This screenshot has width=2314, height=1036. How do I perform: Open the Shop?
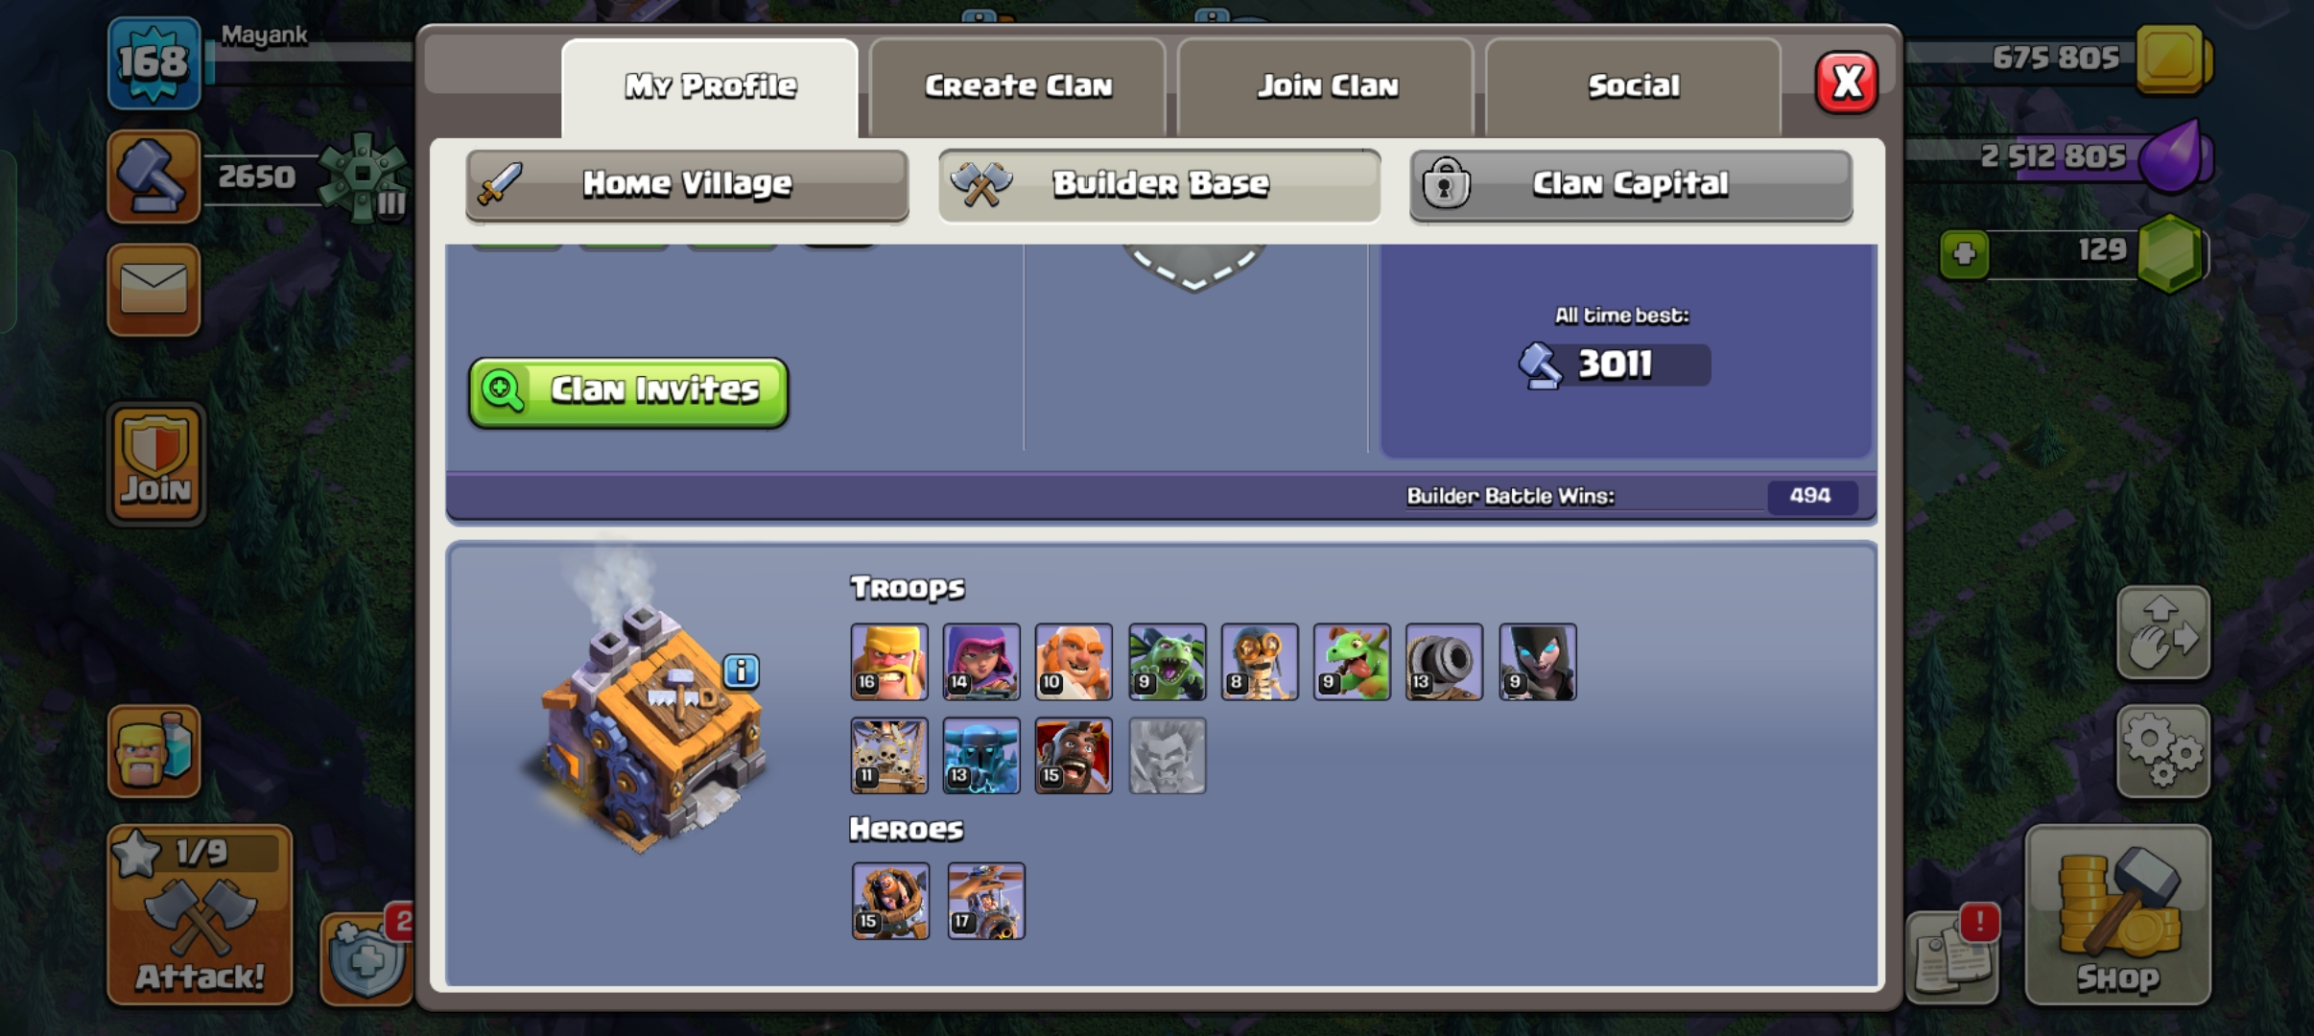pos(2117,914)
